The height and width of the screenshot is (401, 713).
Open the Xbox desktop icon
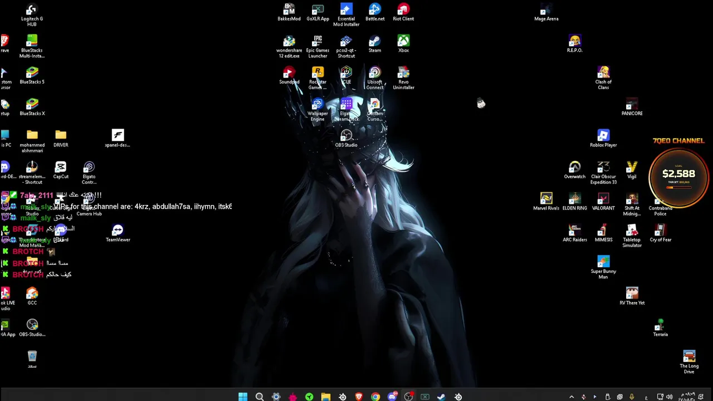pos(403,44)
